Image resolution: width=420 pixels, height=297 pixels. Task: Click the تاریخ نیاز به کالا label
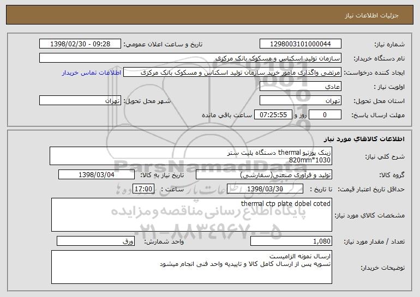pos(162,175)
